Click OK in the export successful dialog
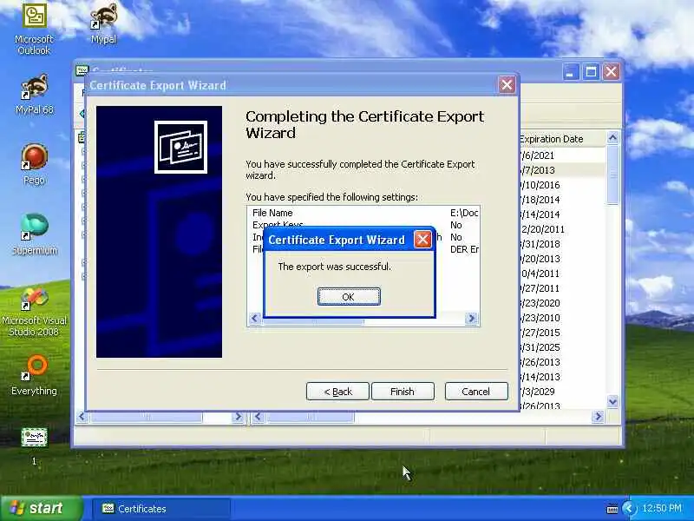This screenshot has height=521, width=694. pyautogui.click(x=349, y=296)
